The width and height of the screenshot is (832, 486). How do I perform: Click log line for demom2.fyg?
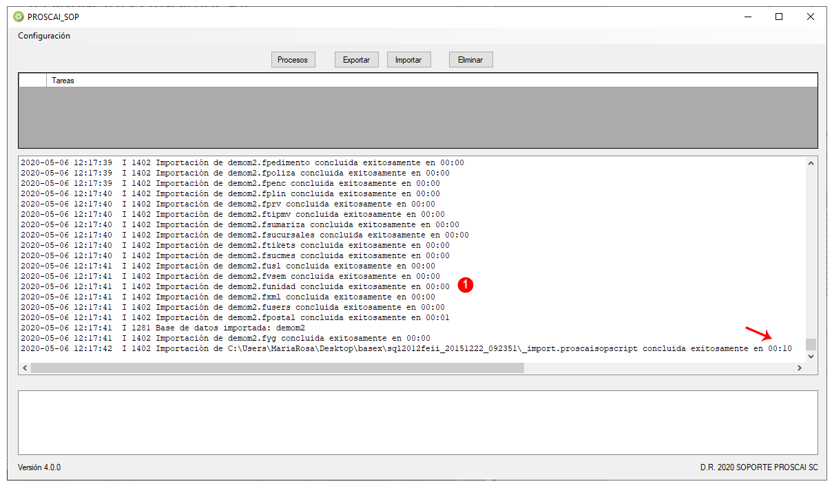tap(225, 339)
